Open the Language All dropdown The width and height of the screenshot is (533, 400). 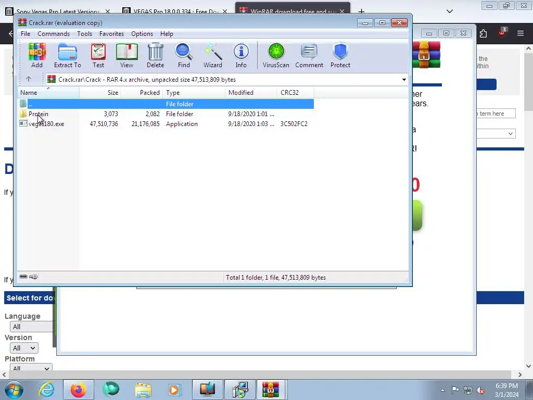(32, 327)
